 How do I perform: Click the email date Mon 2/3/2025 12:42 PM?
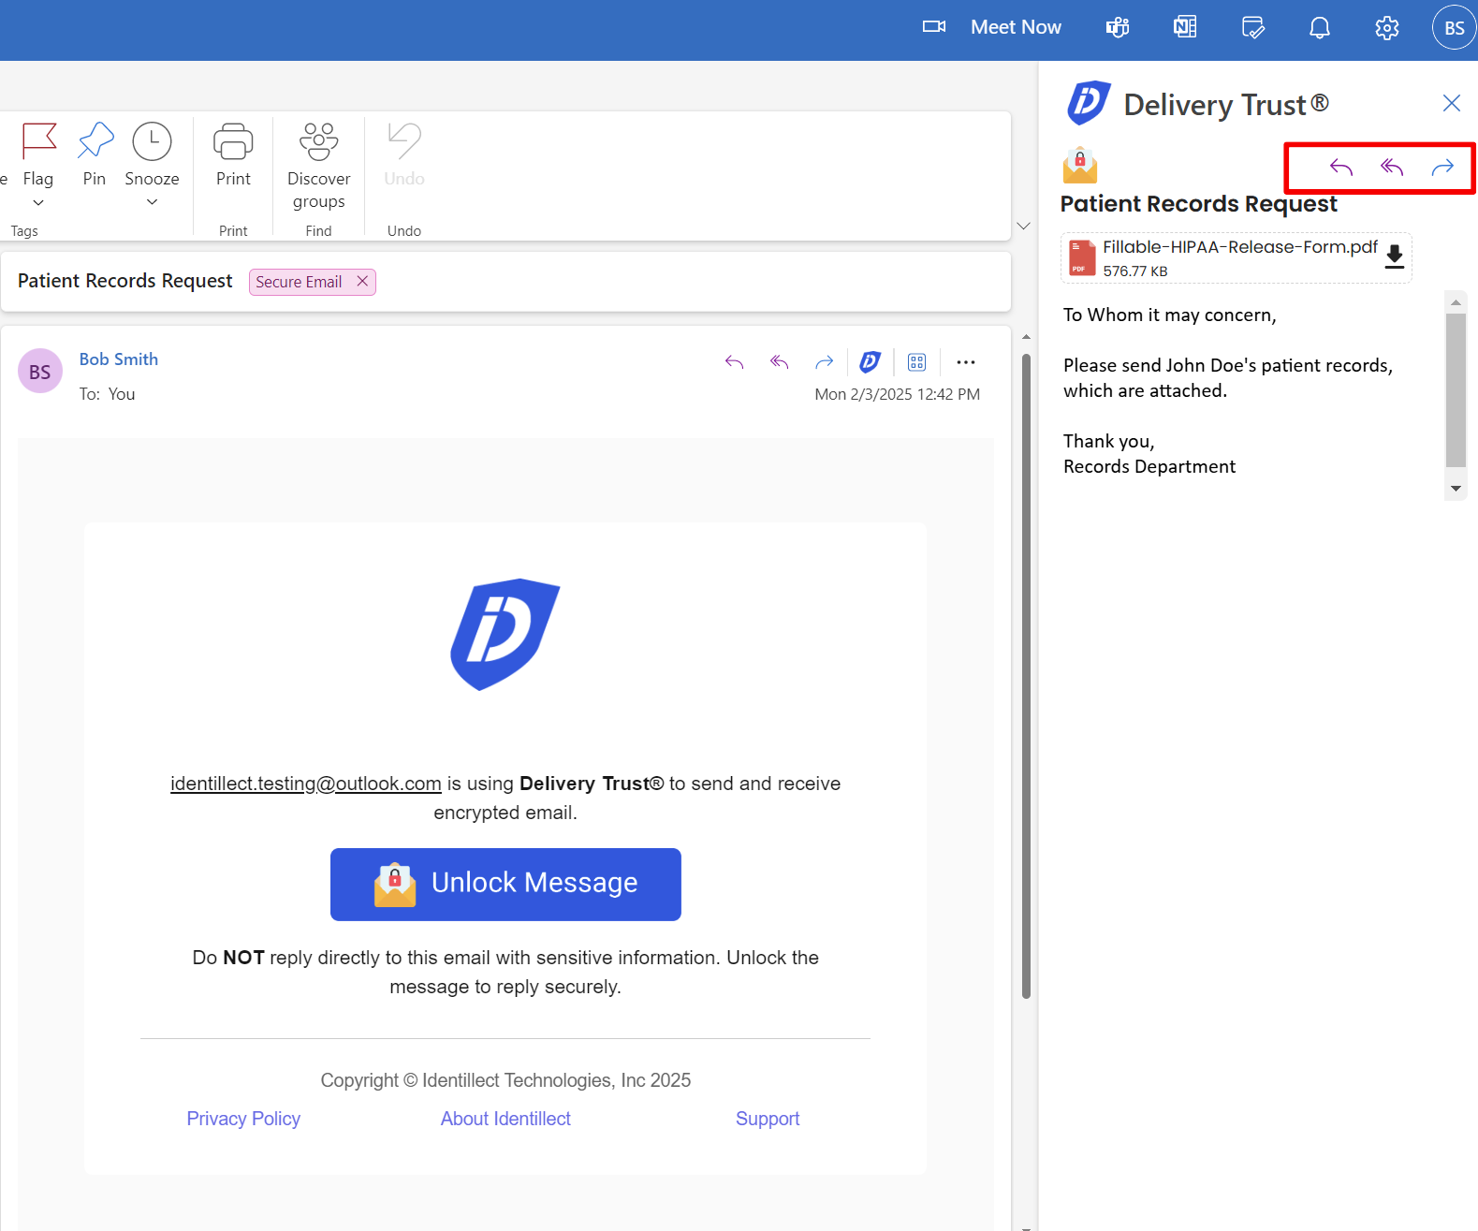point(898,394)
